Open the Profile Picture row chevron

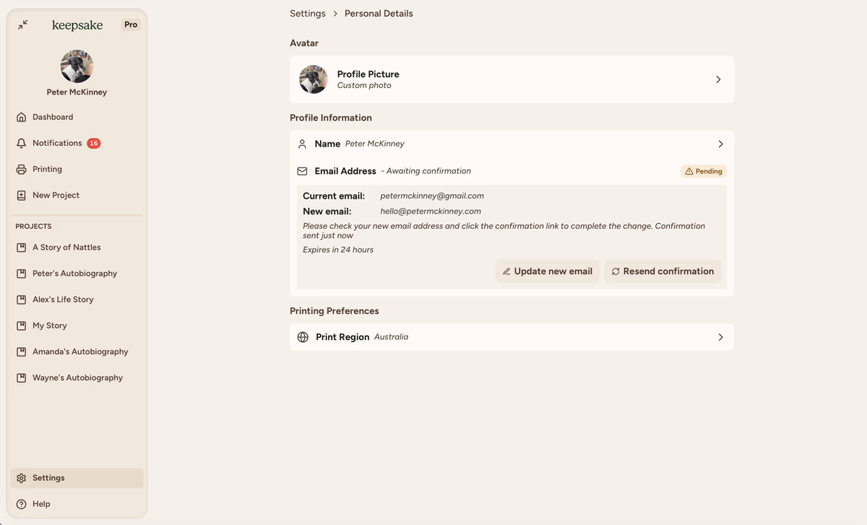coord(718,79)
